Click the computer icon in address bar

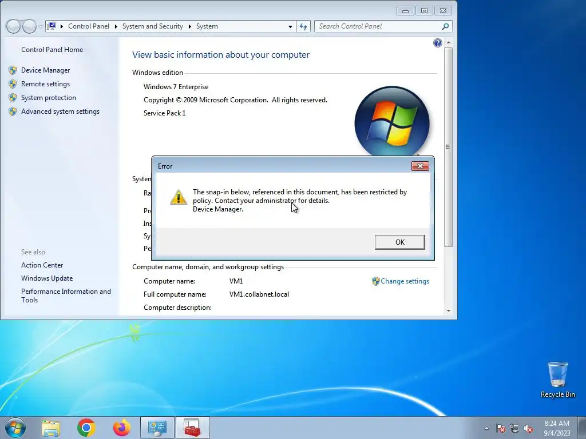coord(52,26)
